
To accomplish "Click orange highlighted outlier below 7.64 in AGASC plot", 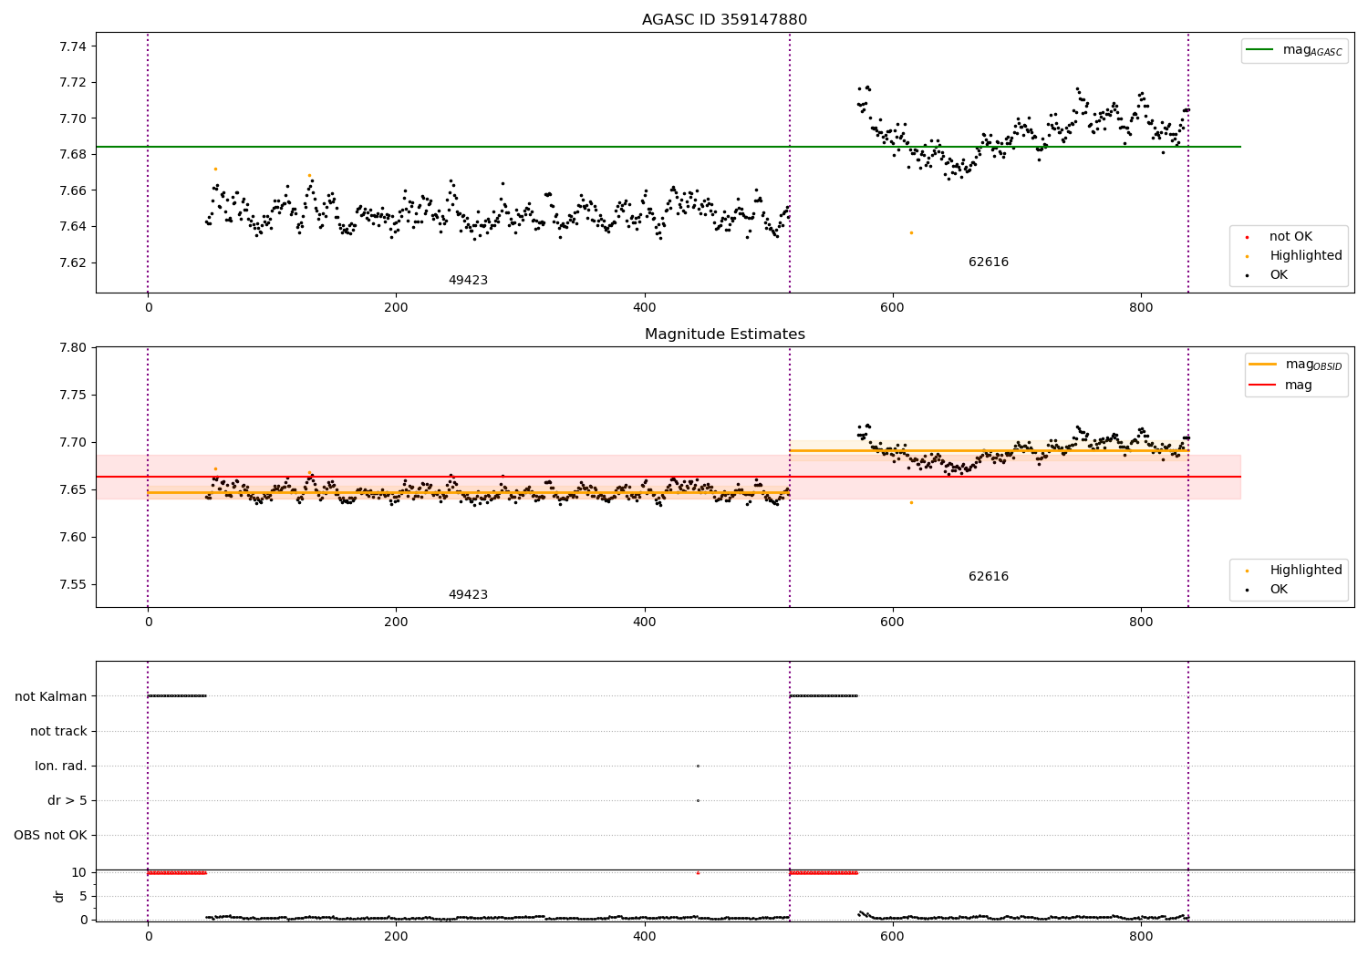I will [x=910, y=232].
